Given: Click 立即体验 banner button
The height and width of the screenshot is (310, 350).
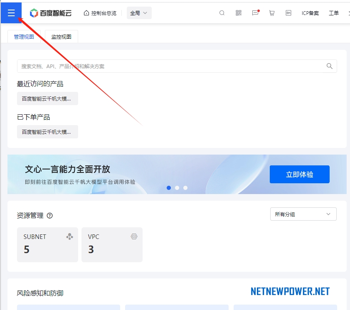Looking at the screenshot, I should [x=300, y=174].
